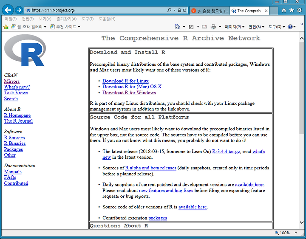Click the vertical scrollbar thumb
Screen dimensions: 306x239
[x=302, y=88]
